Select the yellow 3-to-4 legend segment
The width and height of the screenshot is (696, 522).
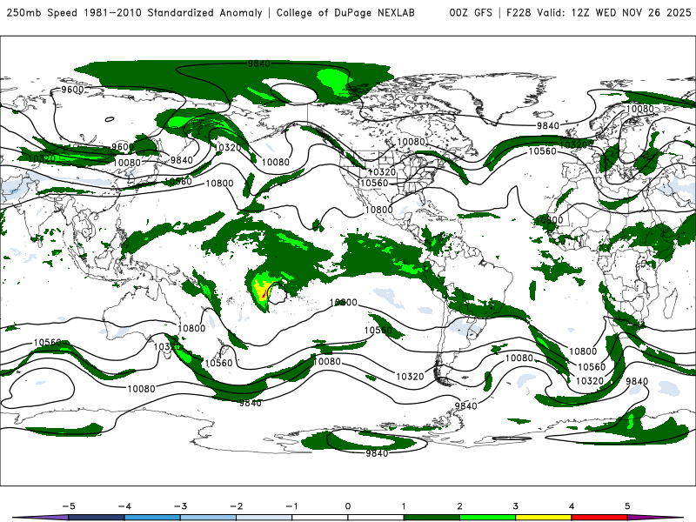pos(543,518)
